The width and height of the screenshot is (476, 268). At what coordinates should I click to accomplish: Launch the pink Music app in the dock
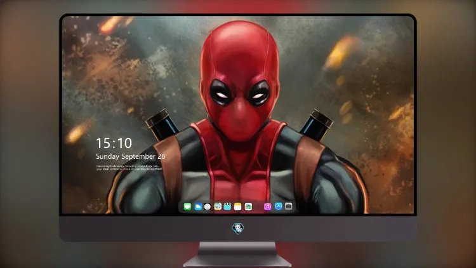click(x=267, y=206)
